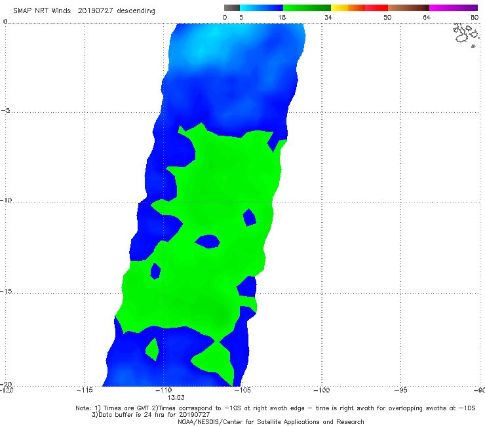Click the 'SMAP NRT Winds' title text
485x426 pixels.
[42, 11]
